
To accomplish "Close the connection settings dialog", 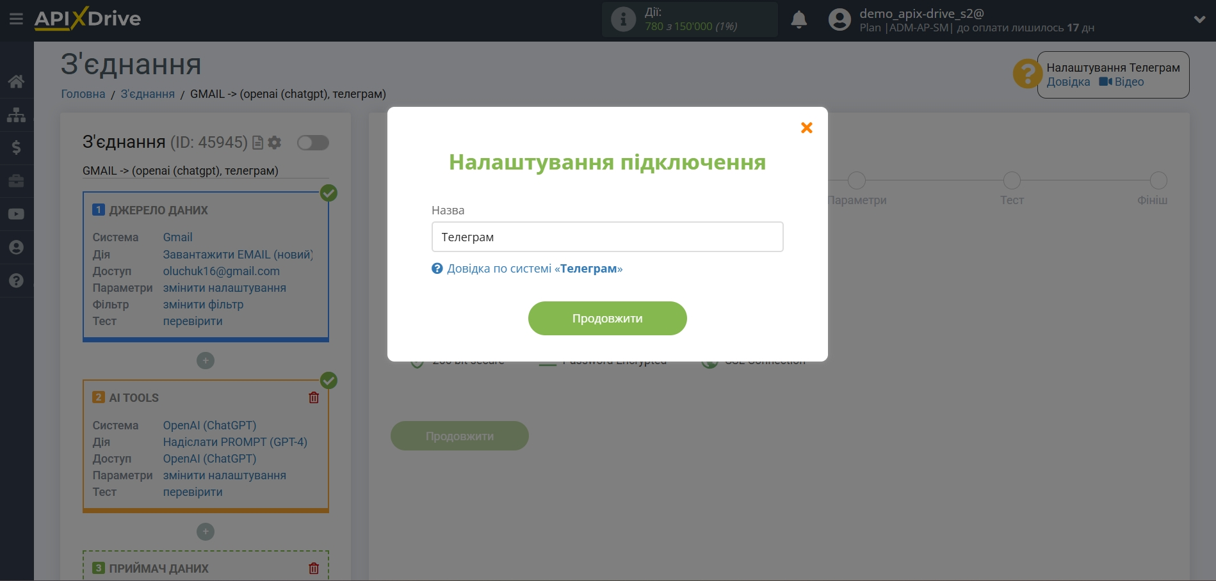I will (807, 128).
